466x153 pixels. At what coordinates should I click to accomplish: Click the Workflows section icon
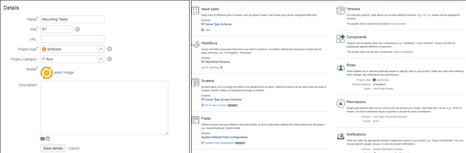click(x=195, y=45)
